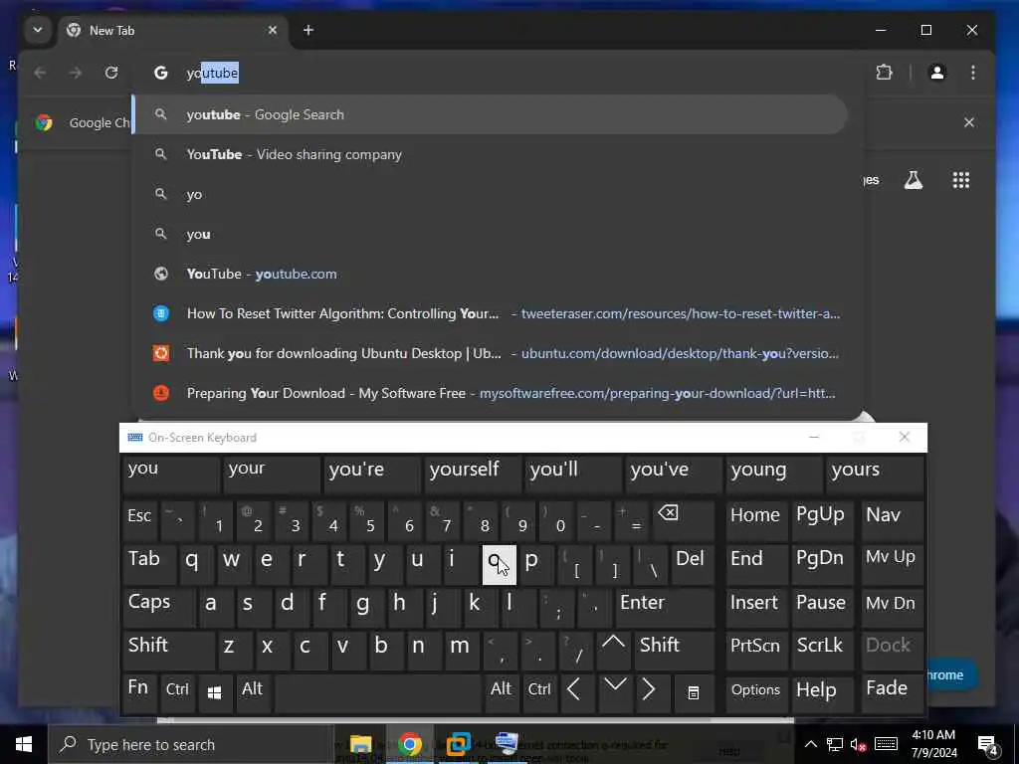This screenshot has height=764, width=1019.
Task: Open the Chrome profile avatar icon
Action: 937,72
